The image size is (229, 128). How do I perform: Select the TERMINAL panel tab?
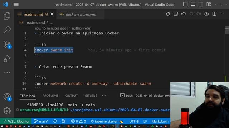tap(28, 96)
